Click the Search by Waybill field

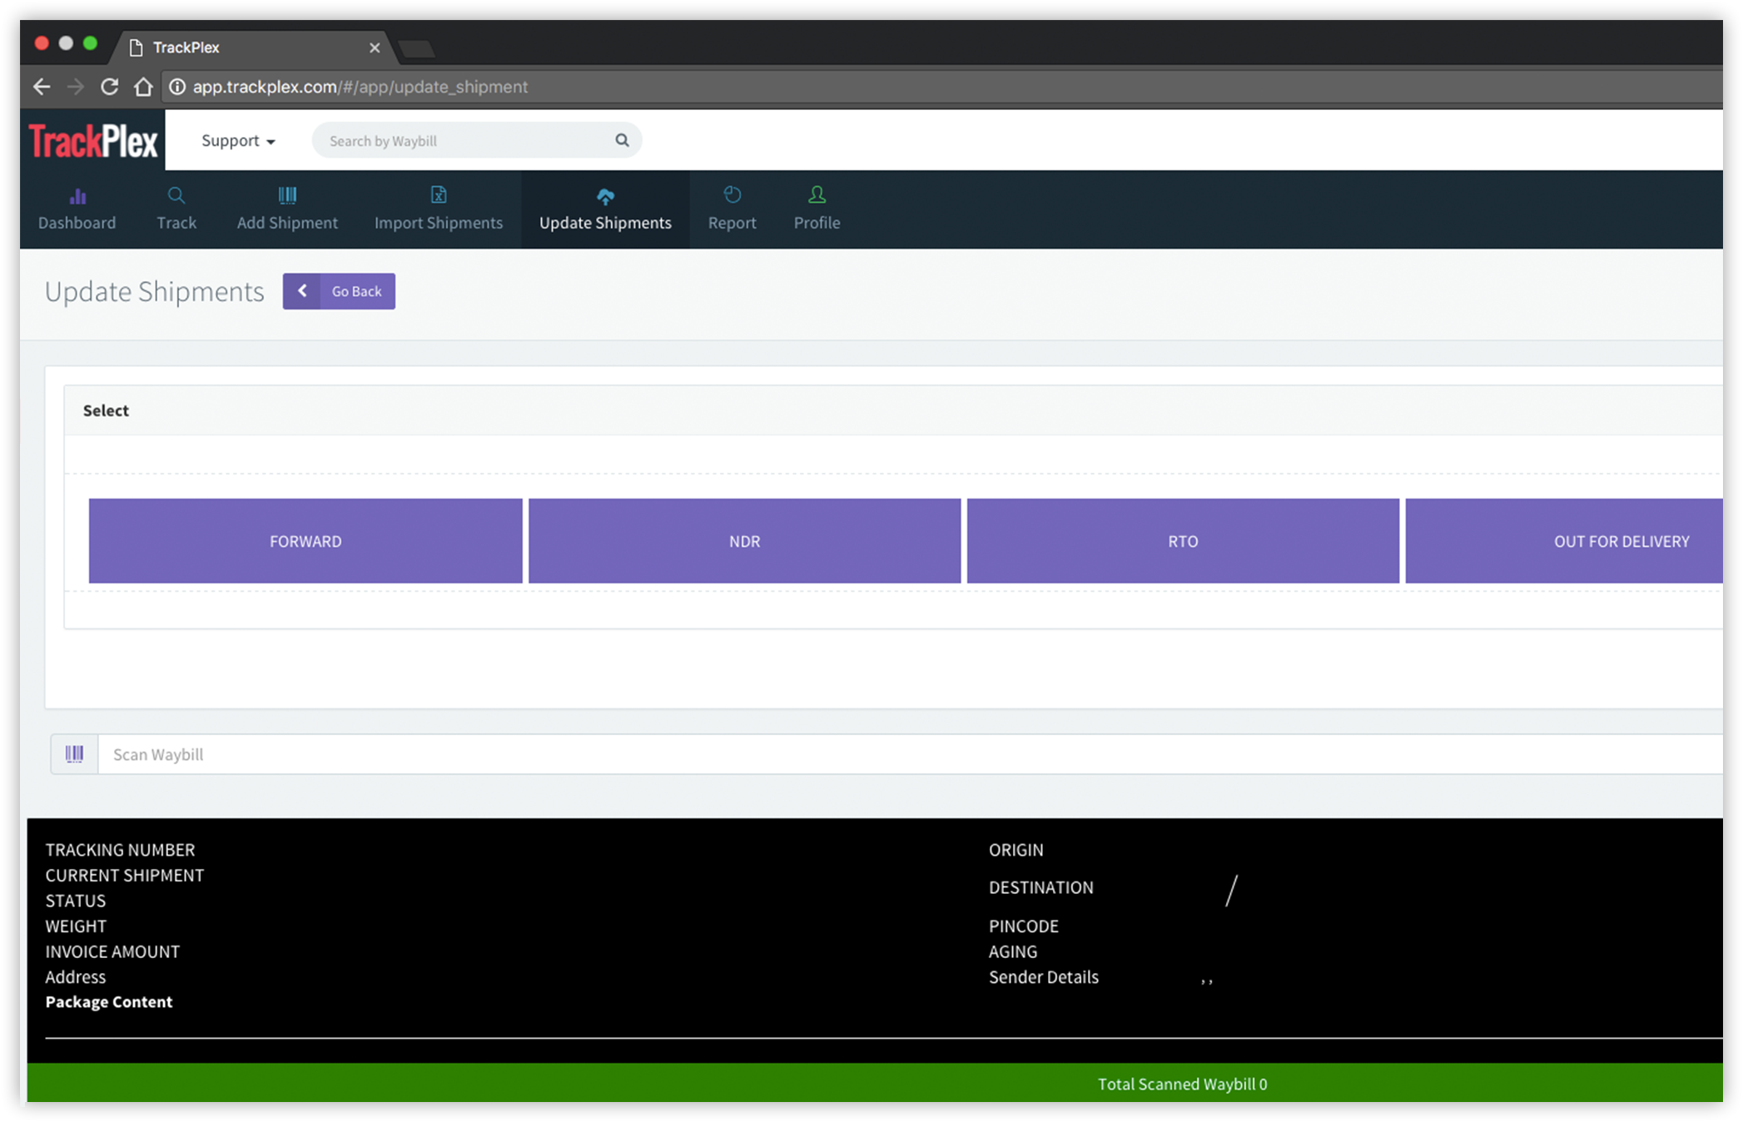pos(466,141)
